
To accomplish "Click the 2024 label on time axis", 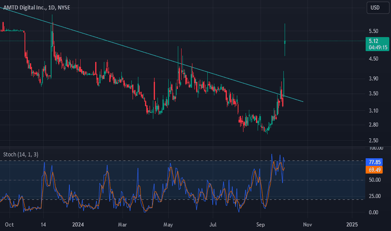I will pyautogui.click(x=78, y=225).
